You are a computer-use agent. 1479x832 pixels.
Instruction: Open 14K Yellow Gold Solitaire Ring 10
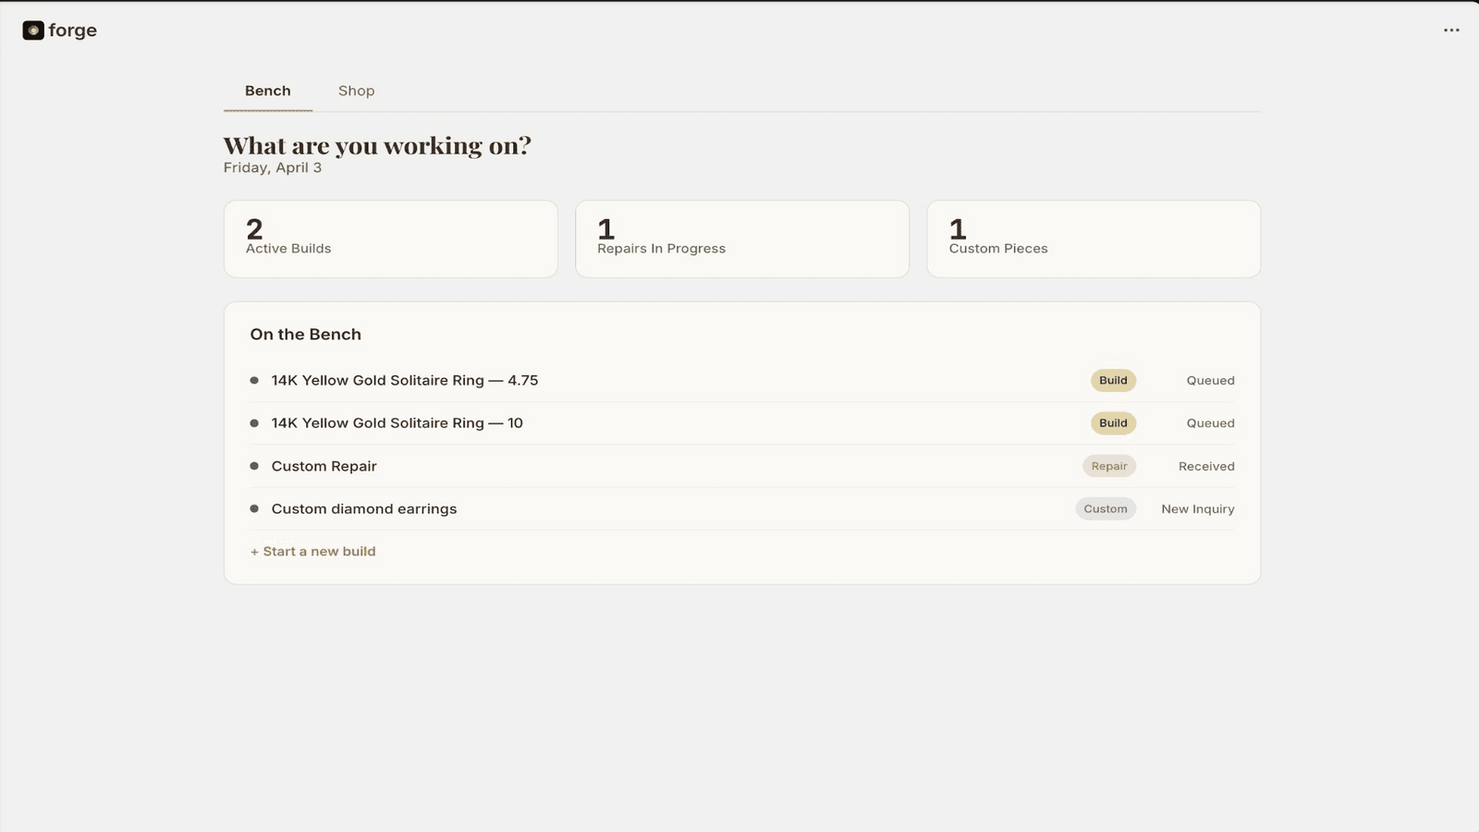click(742, 422)
